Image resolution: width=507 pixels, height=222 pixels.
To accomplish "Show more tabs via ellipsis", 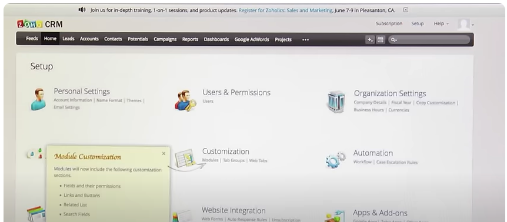I will tap(306, 40).
